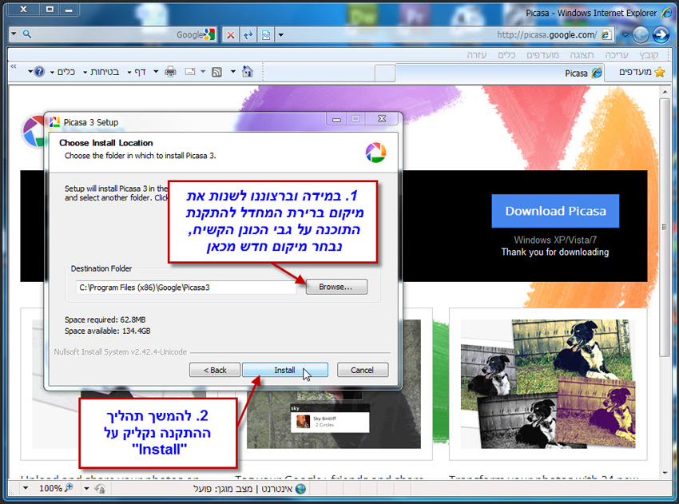Click the page icon in the address bar

point(606,34)
